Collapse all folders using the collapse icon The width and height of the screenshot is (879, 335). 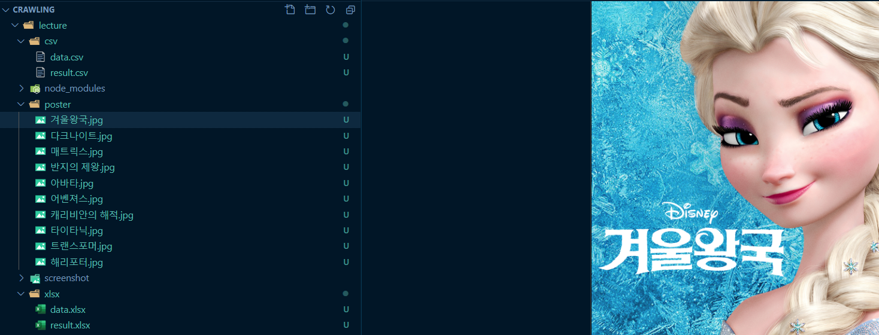[350, 10]
